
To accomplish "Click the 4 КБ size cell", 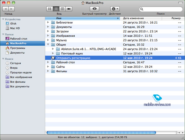I will coord(178,58).
